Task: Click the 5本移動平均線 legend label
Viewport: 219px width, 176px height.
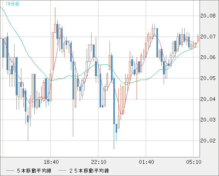Action: pos(34,171)
